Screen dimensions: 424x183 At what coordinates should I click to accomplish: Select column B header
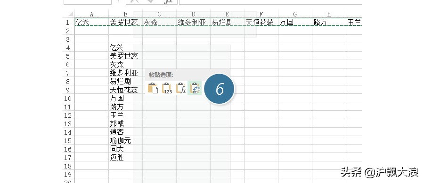(x=125, y=14)
